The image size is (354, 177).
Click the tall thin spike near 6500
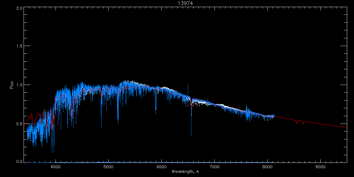click(x=188, y=85)
